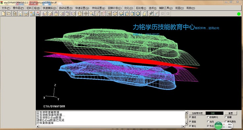Choose the window zoom icon
This screenshot has width=243, height=130.
[x=97, y=13]
